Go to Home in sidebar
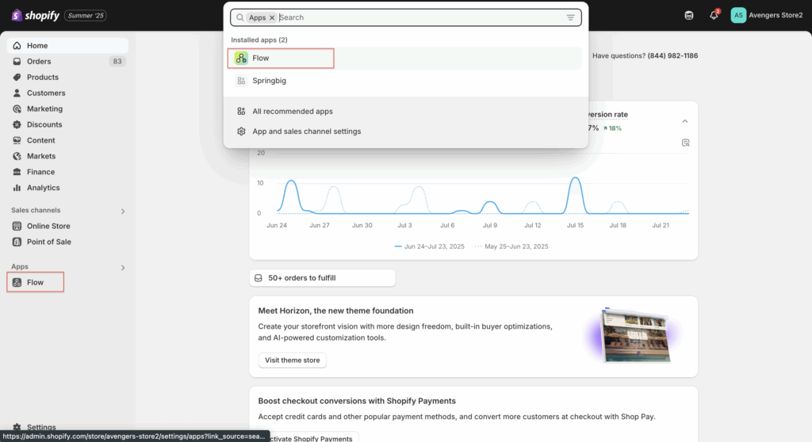Screen dimensions: 812x442 click(67, 45)
